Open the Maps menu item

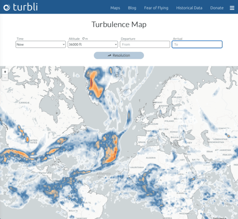115,8
